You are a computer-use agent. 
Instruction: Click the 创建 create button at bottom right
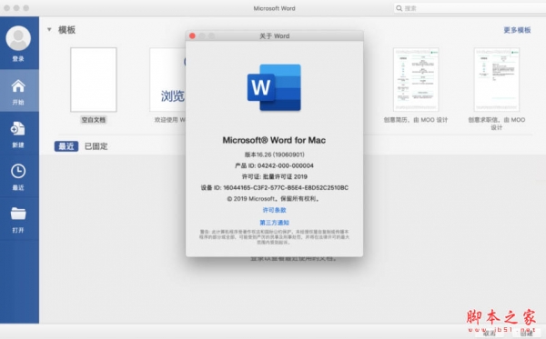[526, 334]
